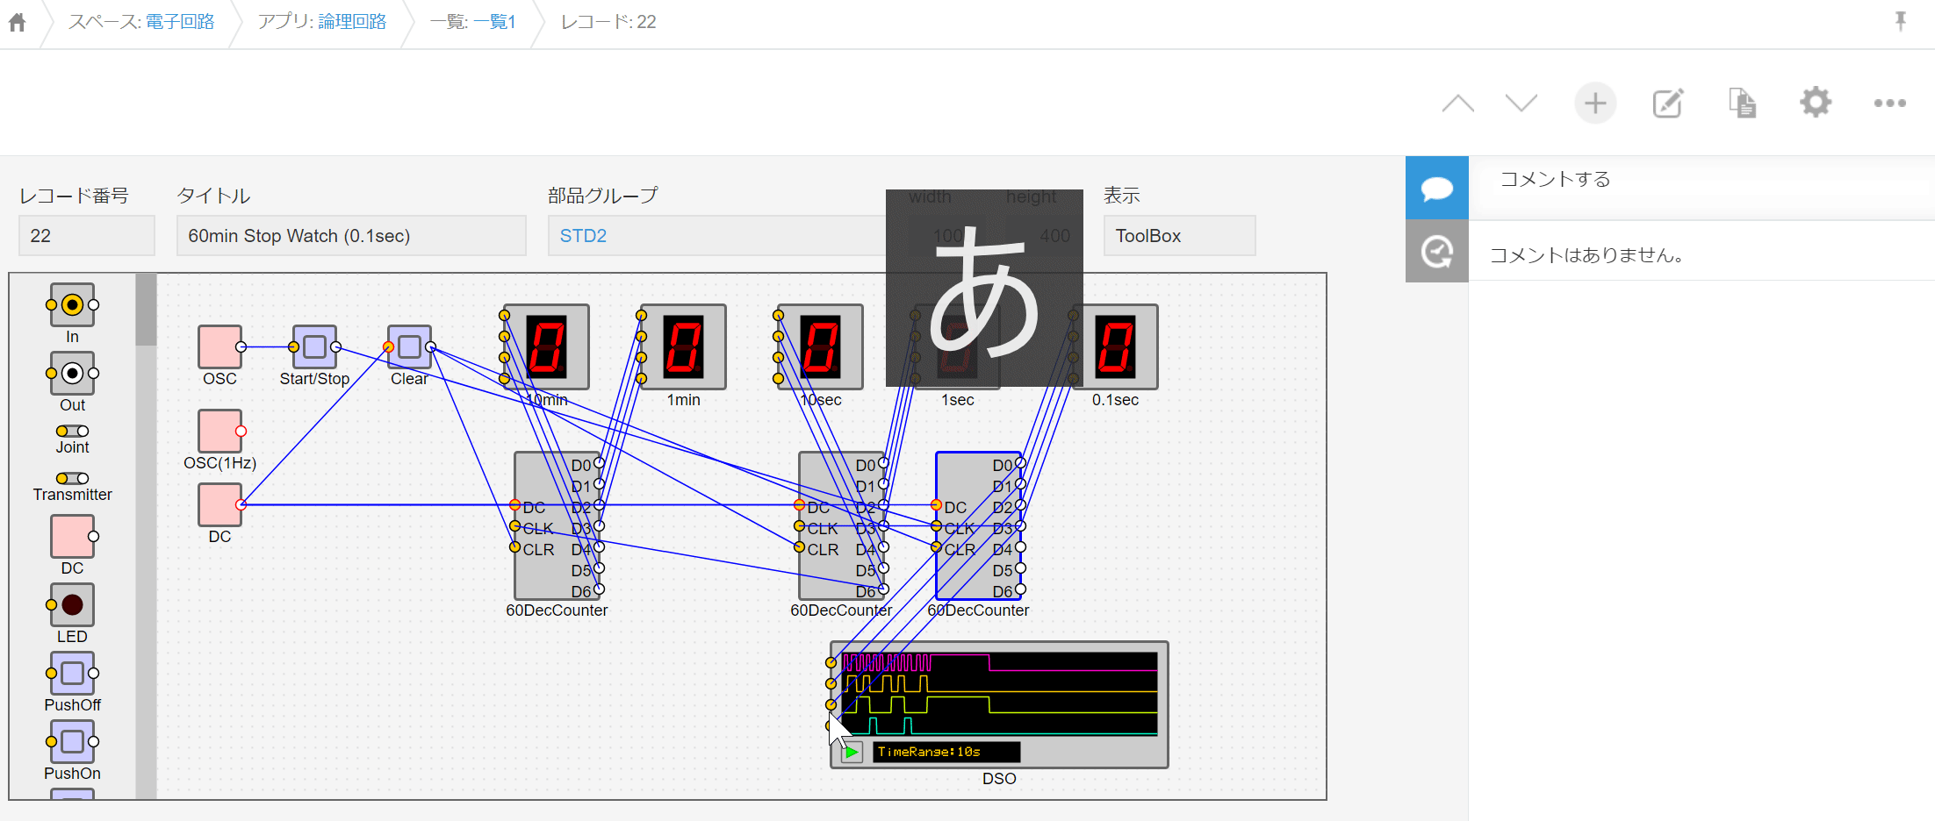Start the DSO with its green play button

click(851, 752)
